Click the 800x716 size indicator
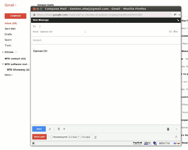 164,143
